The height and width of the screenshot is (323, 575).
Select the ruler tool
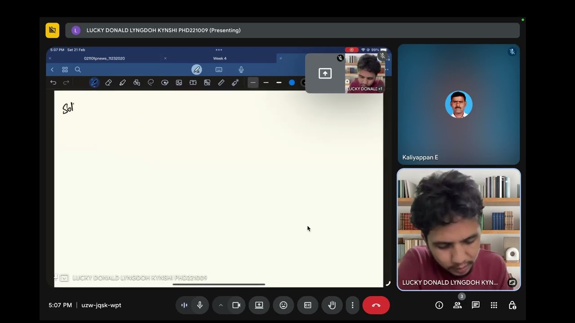coord(221,83)
